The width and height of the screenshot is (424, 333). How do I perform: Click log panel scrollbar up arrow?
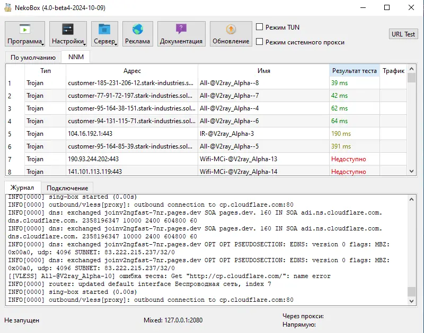(412, 199)
